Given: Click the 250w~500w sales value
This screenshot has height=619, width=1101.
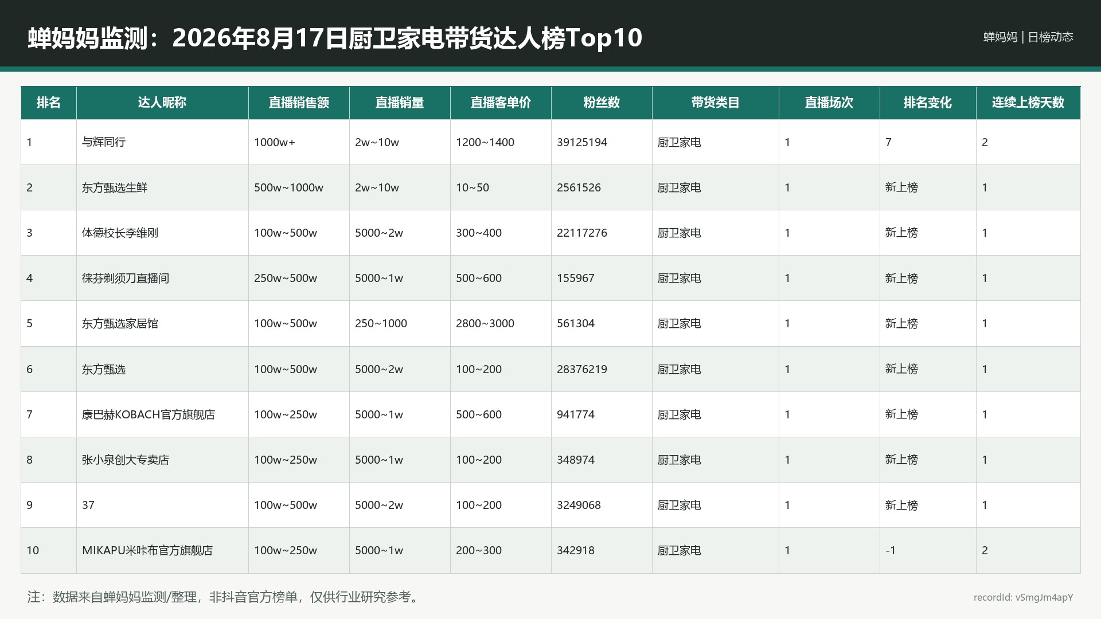Looking at the screenshot, I should 286,278.
